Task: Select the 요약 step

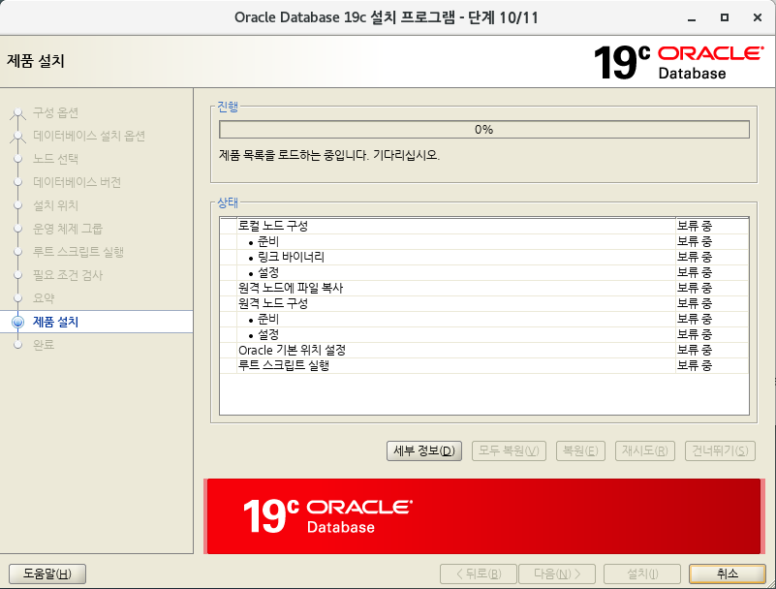Action: click(x=44, y=298)
